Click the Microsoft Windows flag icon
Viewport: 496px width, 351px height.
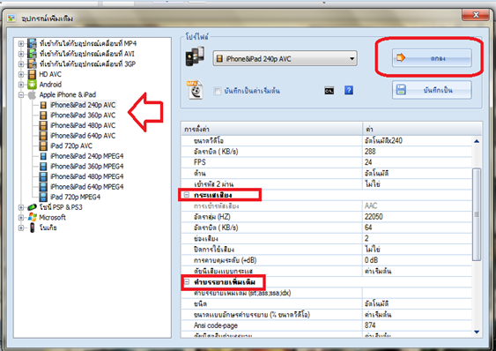[x=32, y=217]
